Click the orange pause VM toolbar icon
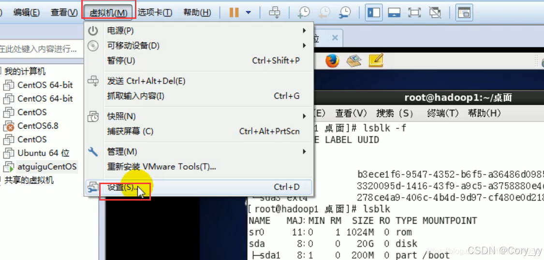The width and height of the screenshot is (544, 260). 234,13
